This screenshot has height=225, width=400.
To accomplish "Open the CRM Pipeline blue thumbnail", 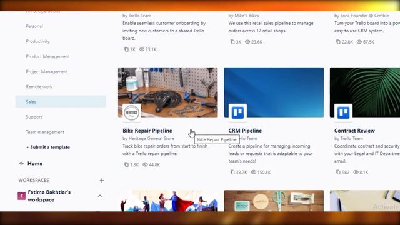I will 274,92.
